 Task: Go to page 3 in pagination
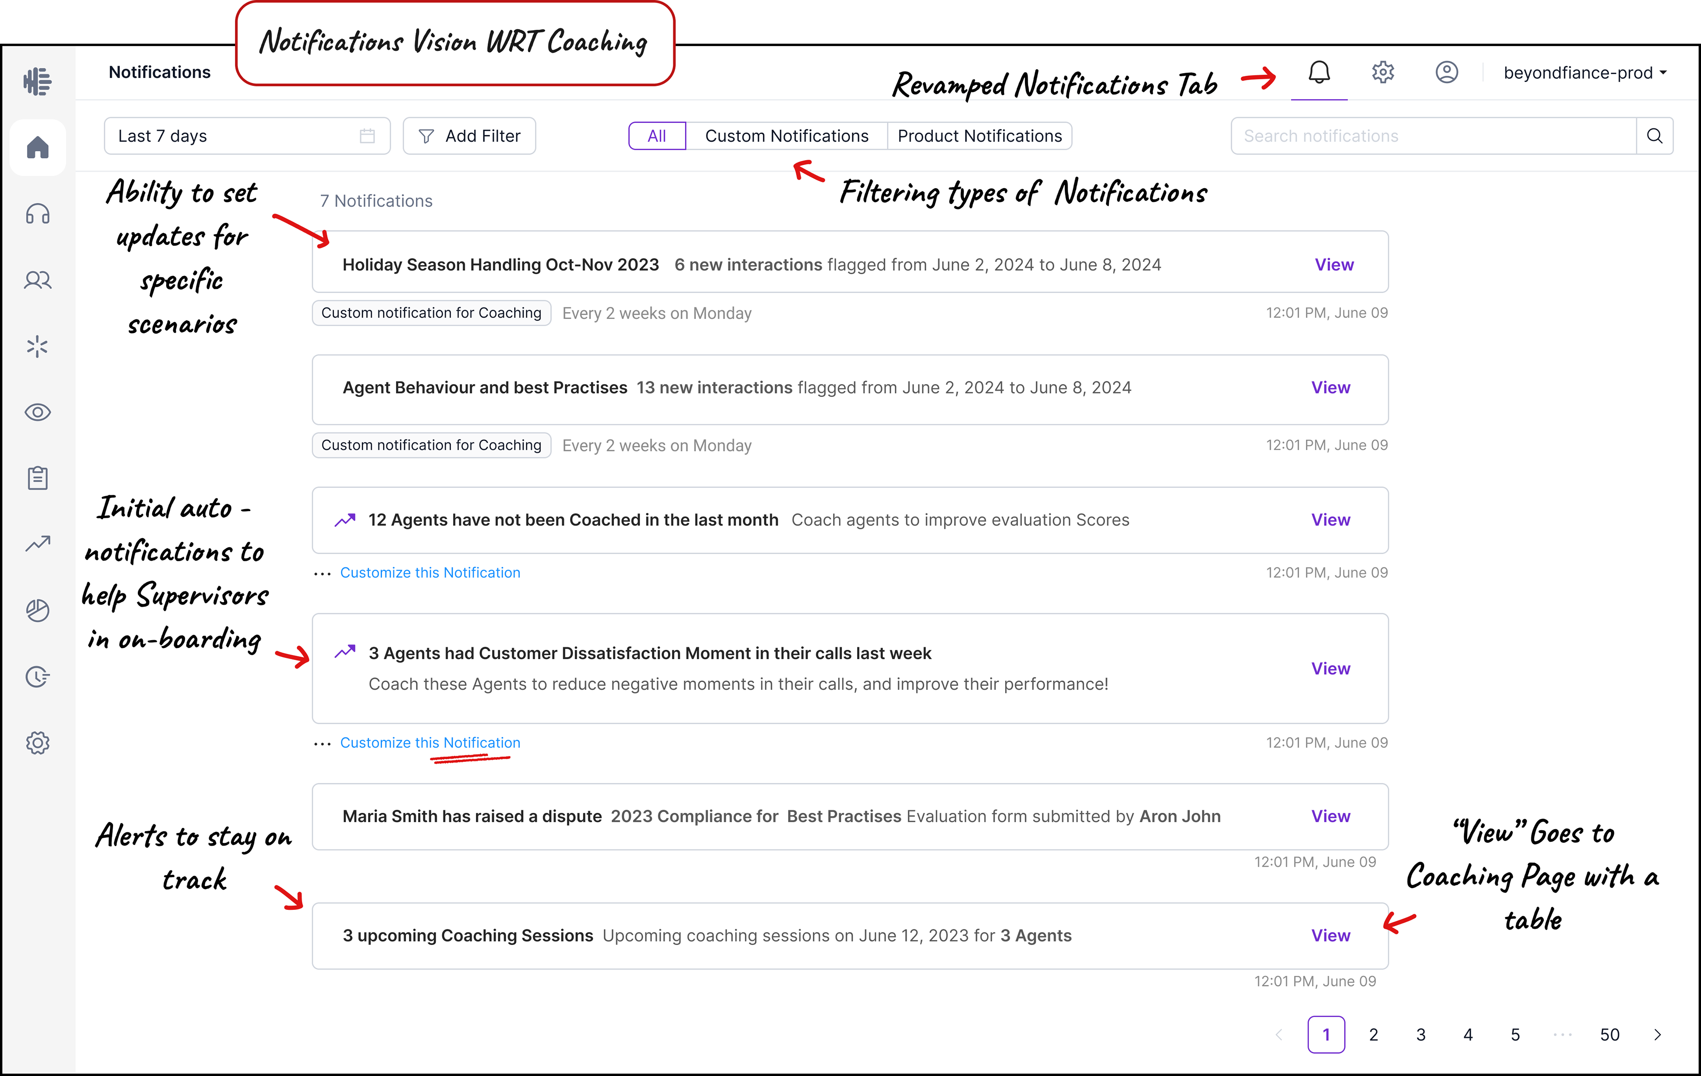tap(1421, 1034)
